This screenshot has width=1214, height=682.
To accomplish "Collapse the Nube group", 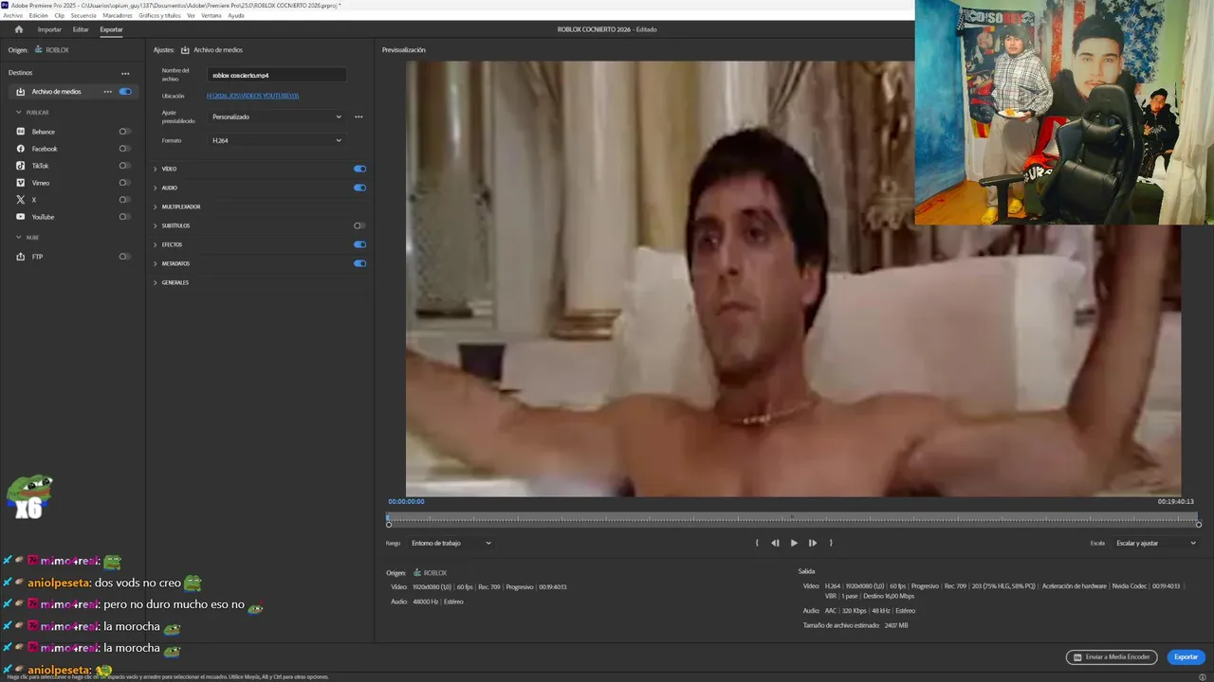I will [x=18, y=237].
